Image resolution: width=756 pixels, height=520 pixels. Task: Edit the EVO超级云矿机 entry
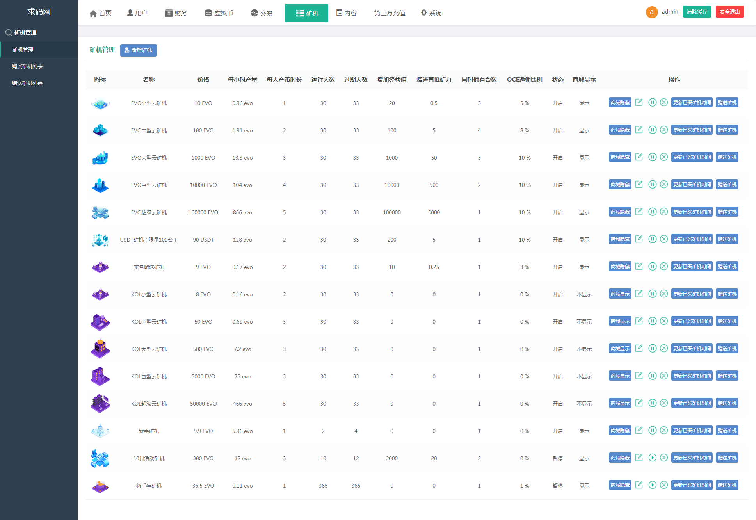(x=639, y=212)
